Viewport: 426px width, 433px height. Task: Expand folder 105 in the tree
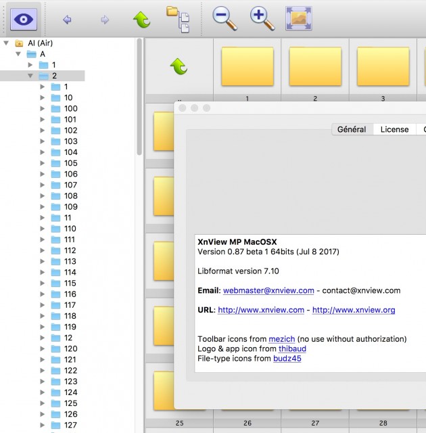coord(42,163)
